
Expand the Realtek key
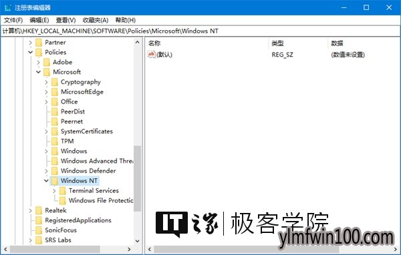coord(31,210)
